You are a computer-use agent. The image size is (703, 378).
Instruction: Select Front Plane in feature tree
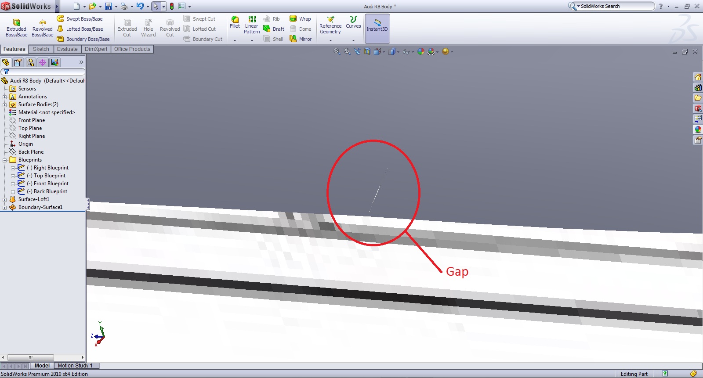[31, 120]
